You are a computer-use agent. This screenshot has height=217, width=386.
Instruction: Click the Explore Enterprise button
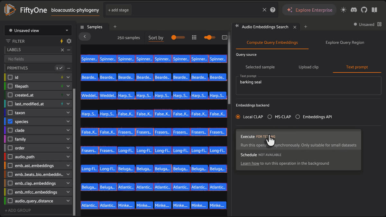pos(309,10)
